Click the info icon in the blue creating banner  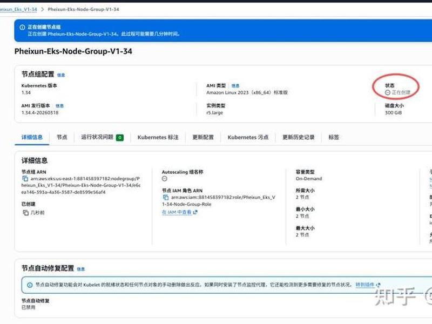(x=22, y=28)
